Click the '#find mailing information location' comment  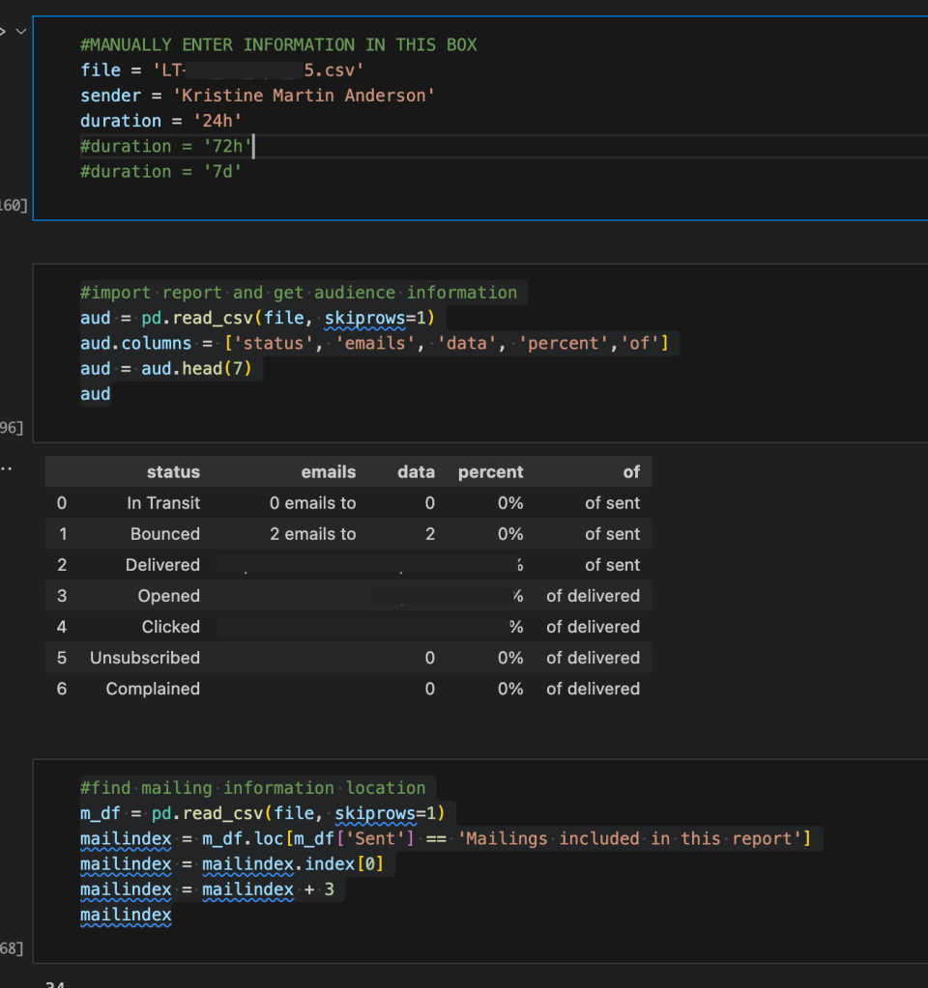tap(252, 788)
